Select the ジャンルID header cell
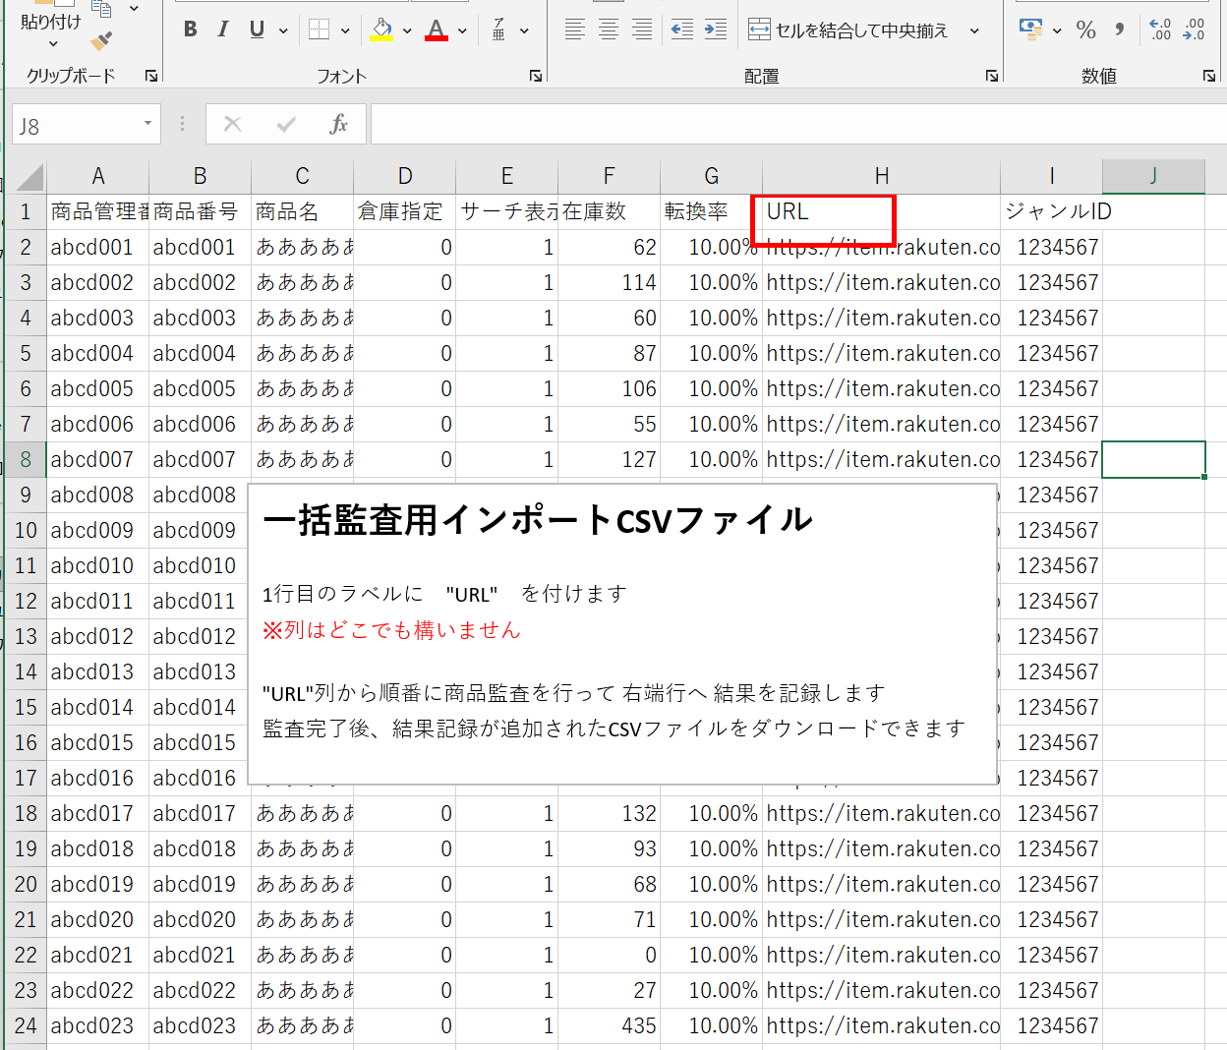This screenshot has height=1050, width=1227. [x=1052, y=211]
